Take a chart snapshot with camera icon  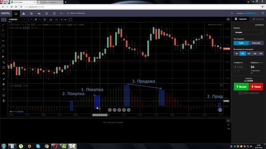pos(228,19)
